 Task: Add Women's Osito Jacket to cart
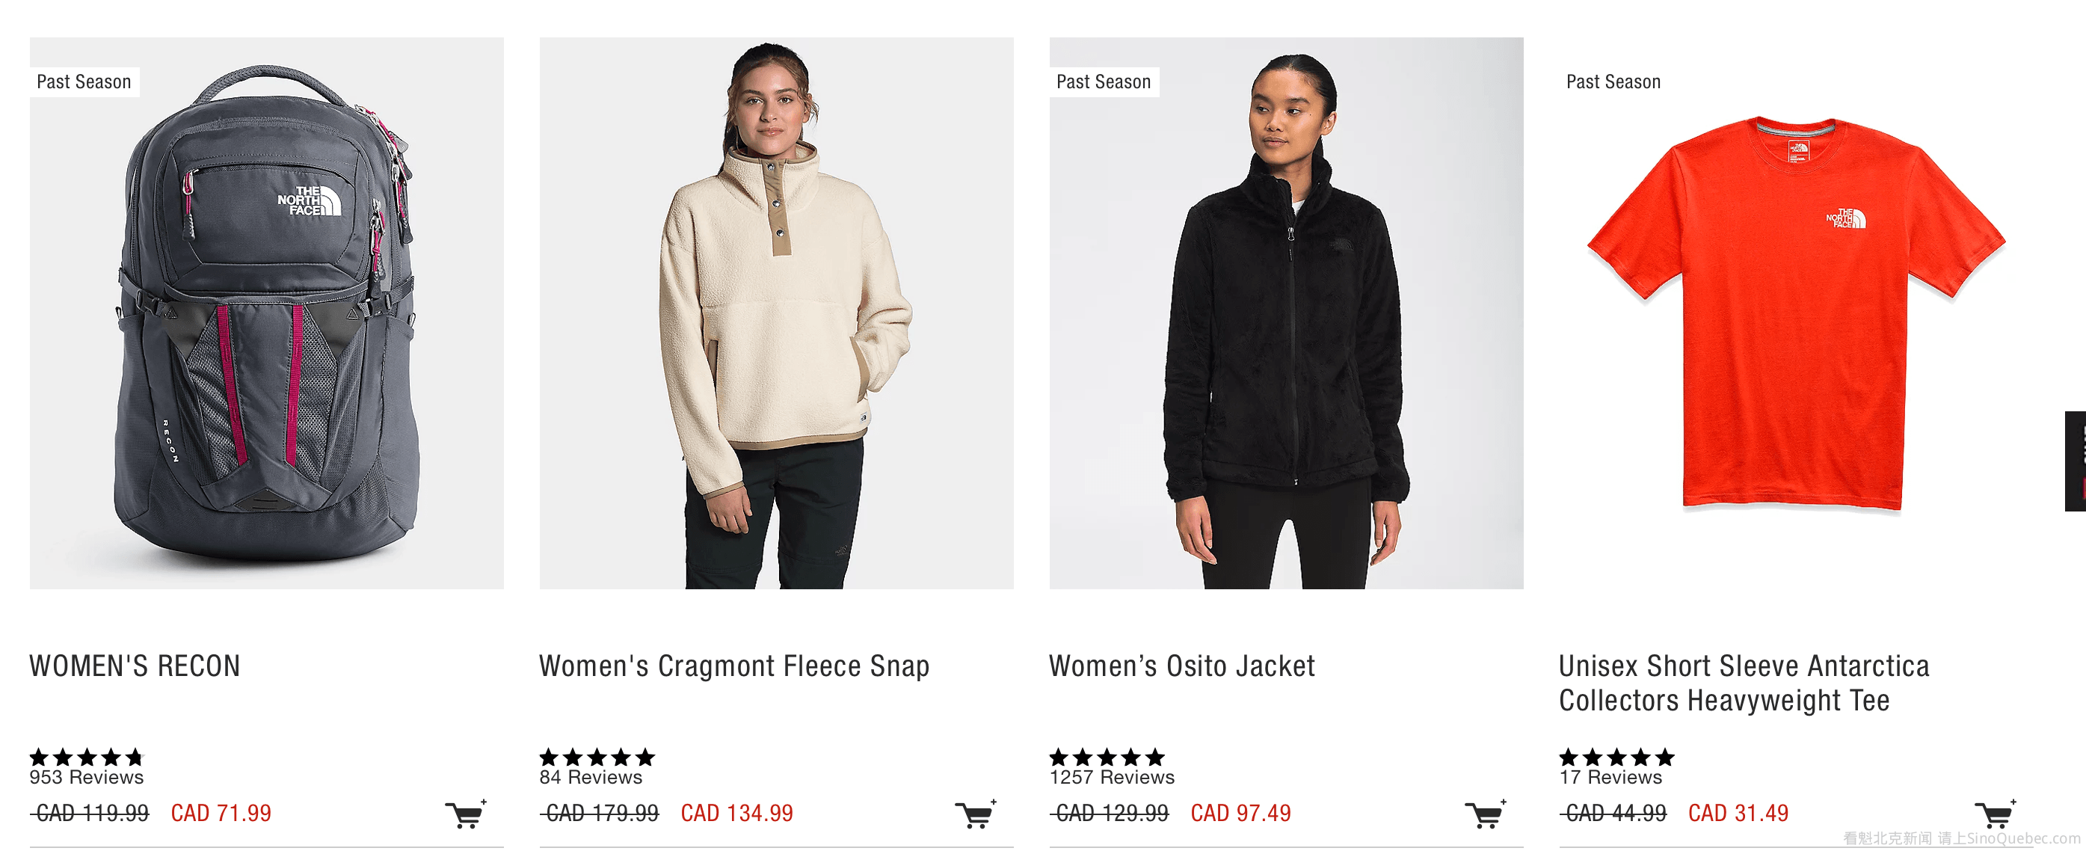click(x=1485, y=814)
